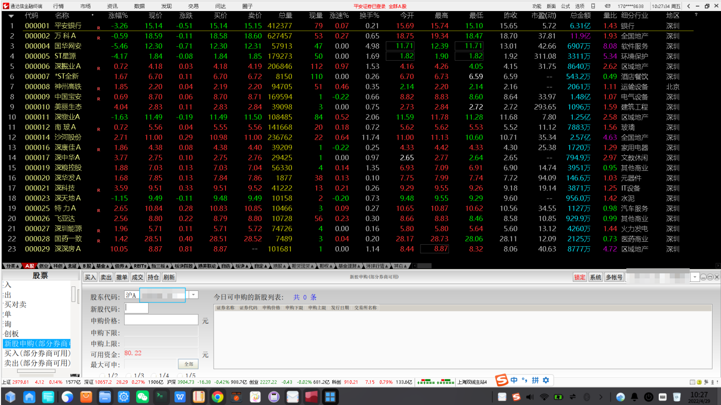The width and height of the screenshot is (721, 405).
Task: Open the launcher icon at dock's left end
Action: point(10,397)
